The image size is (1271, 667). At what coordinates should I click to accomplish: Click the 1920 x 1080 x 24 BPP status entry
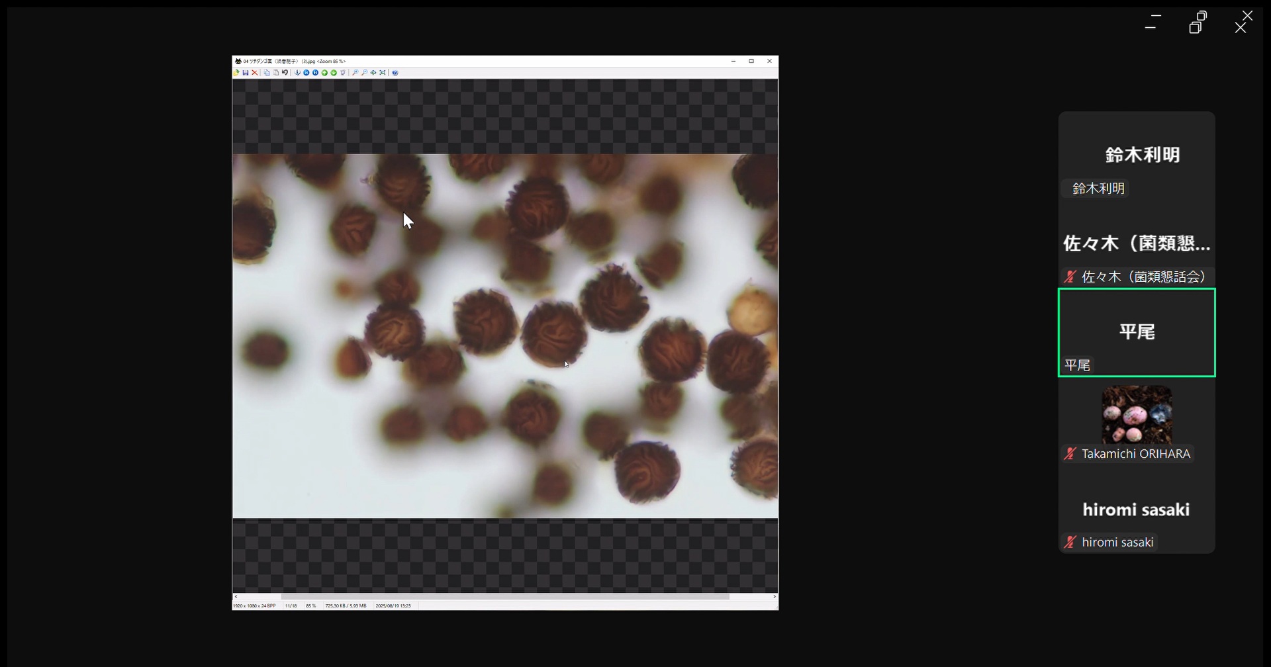[254, 606]
